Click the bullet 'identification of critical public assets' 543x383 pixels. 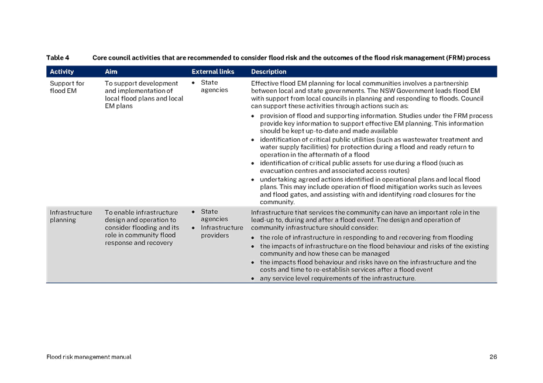point(362,167)
